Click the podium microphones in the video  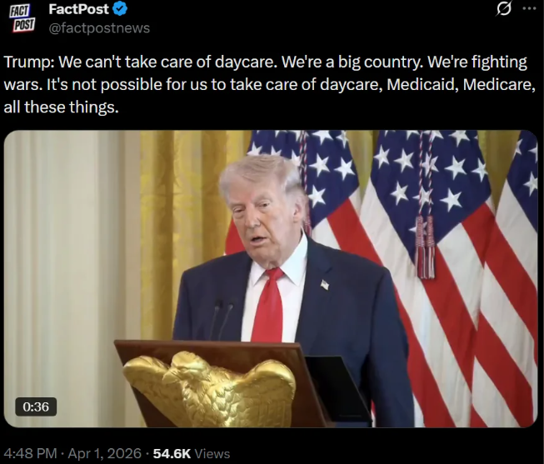coord(222,320)
